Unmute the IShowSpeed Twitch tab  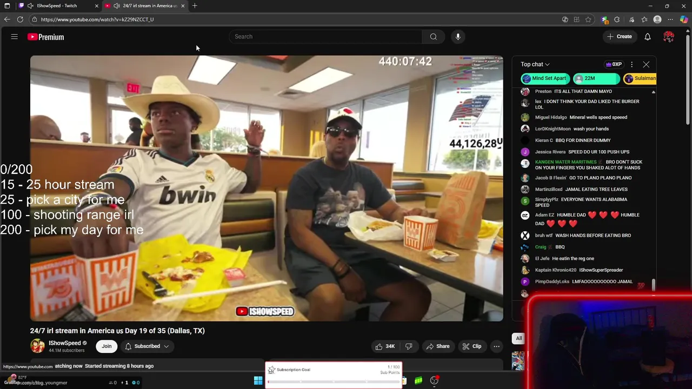pyautogui.click(x=30, y=6)
